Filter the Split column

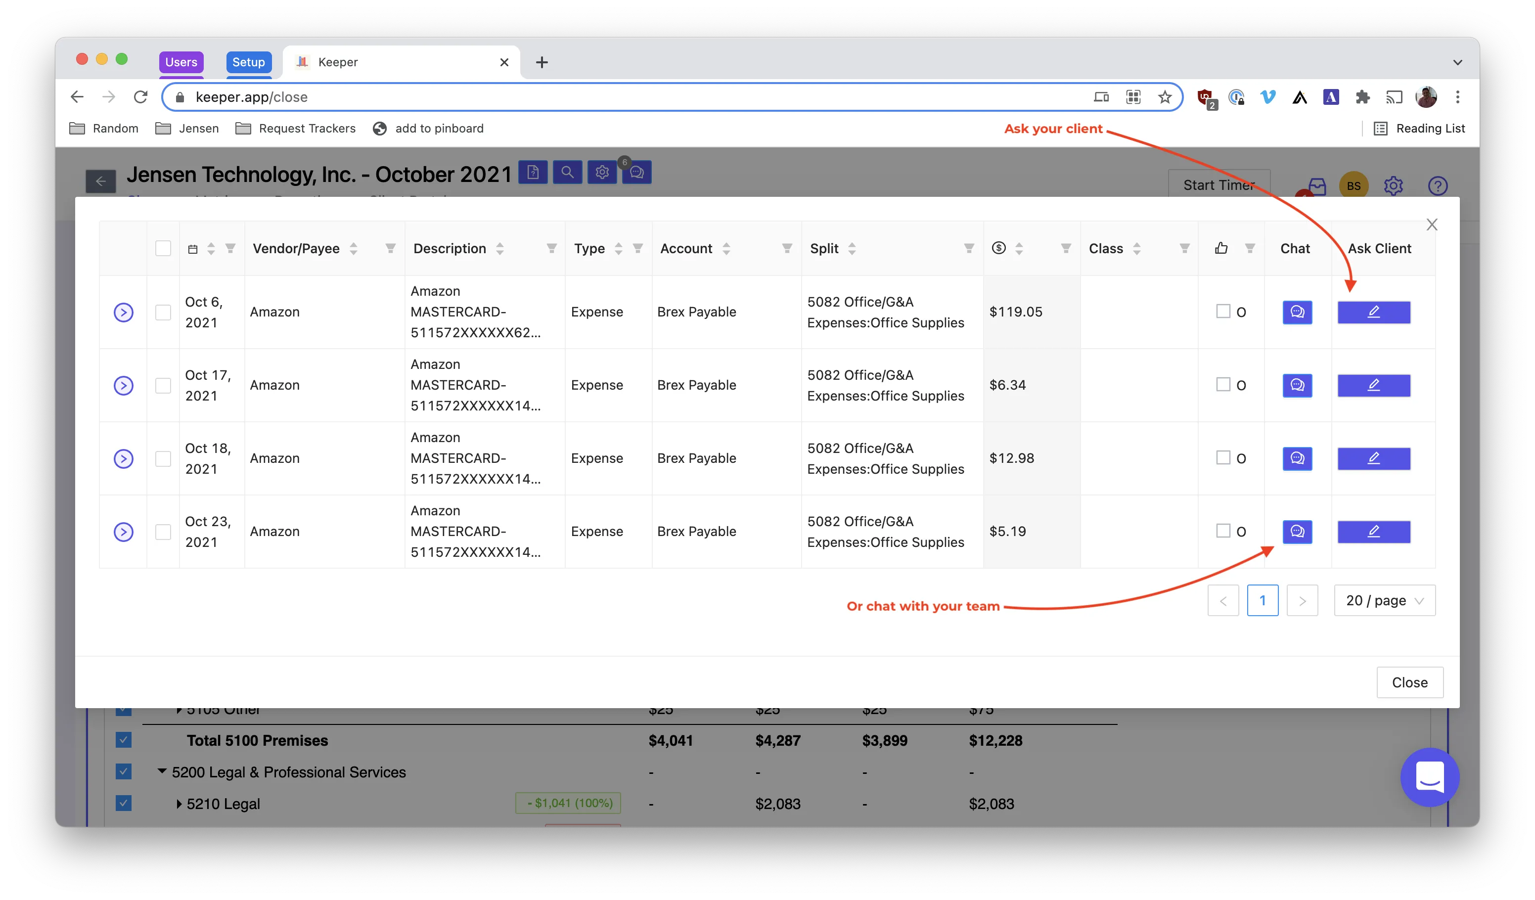pos(968,248)
